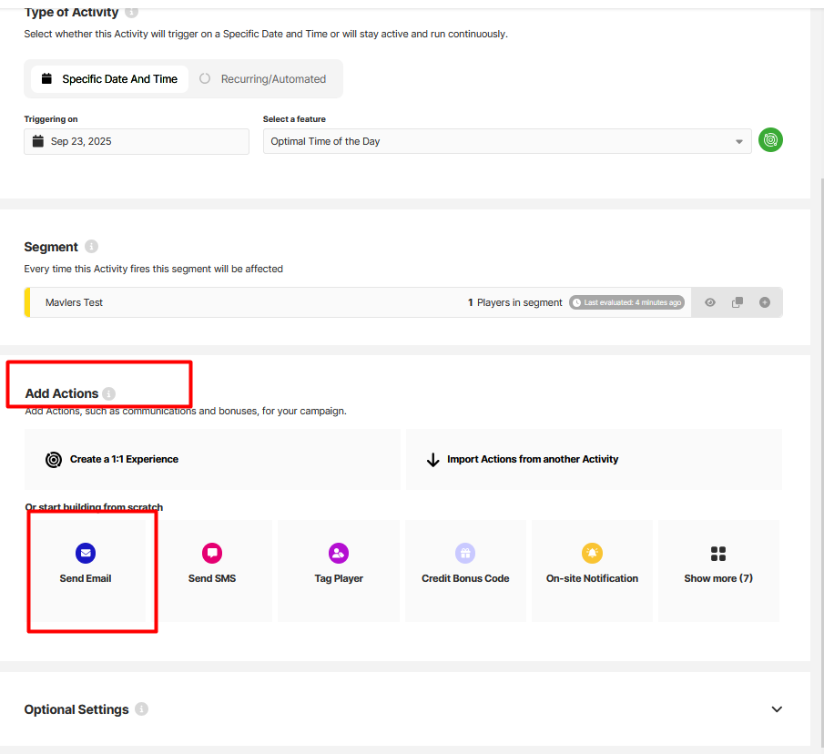Click Show more (7) actions

(718, 569)
